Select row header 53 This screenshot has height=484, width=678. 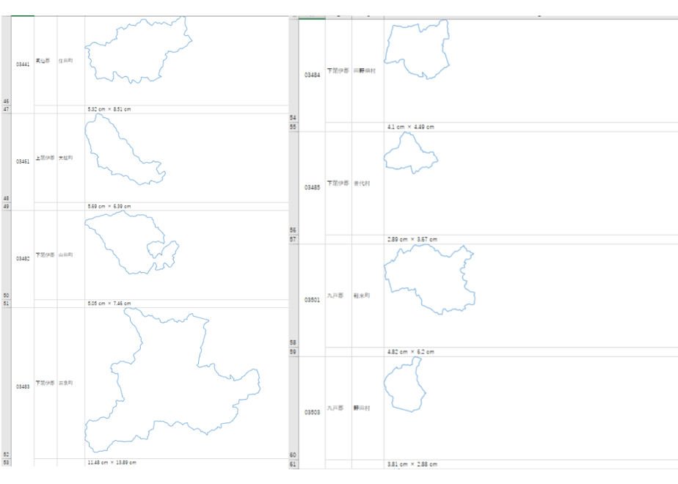(6, 463)
